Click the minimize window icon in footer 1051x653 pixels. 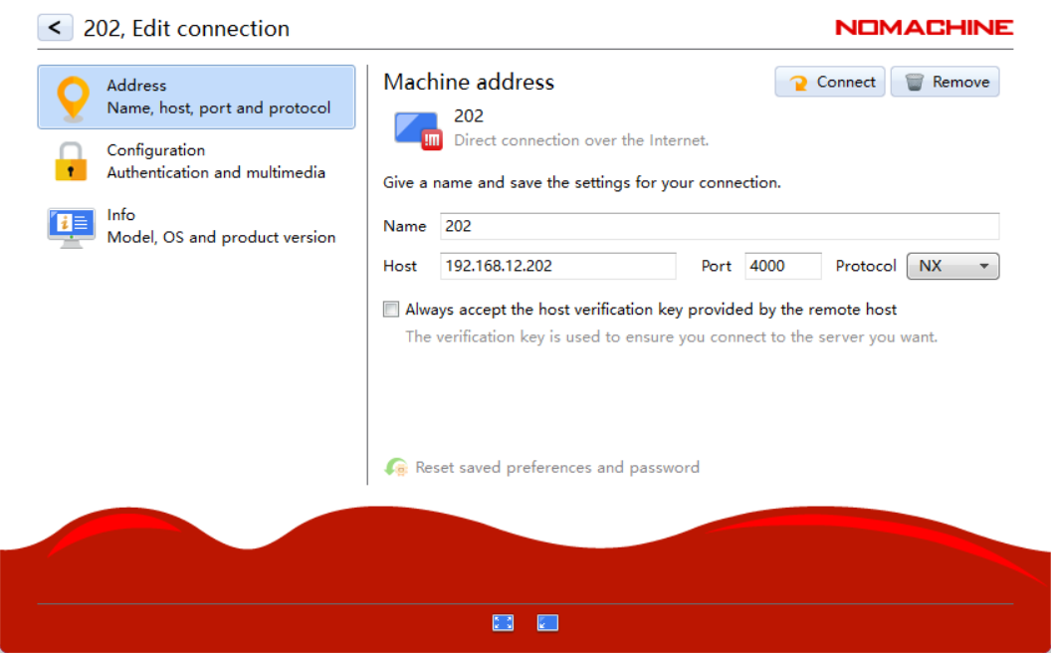pos(547,623)
